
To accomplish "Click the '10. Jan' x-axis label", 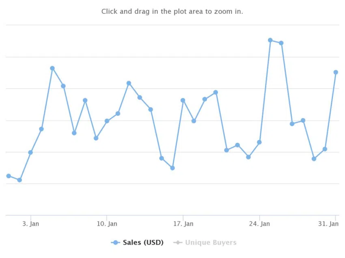I will (107, 224).
